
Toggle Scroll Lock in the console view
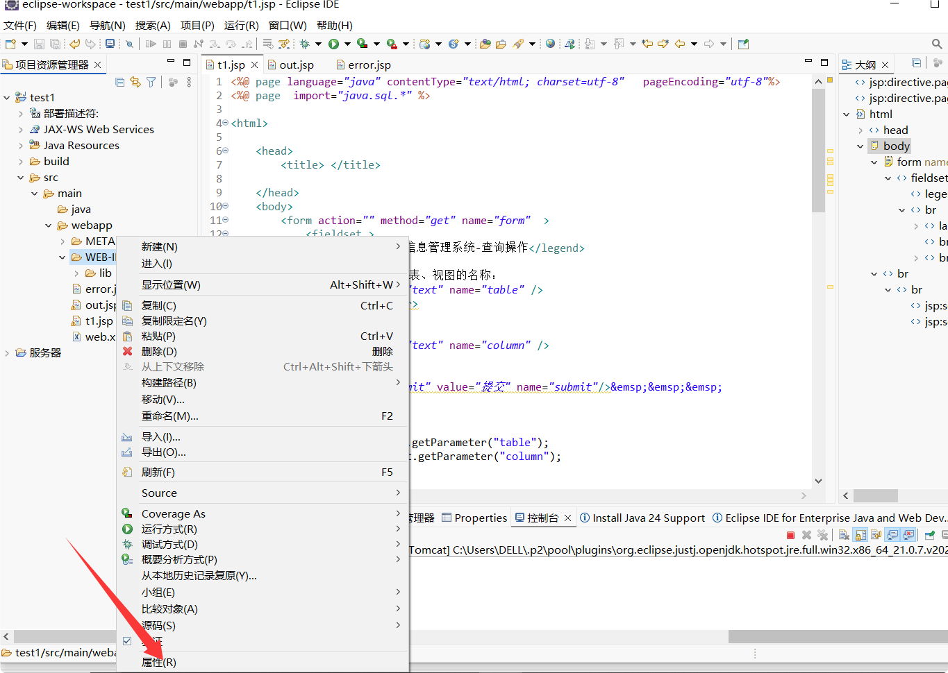coord(861,534)
